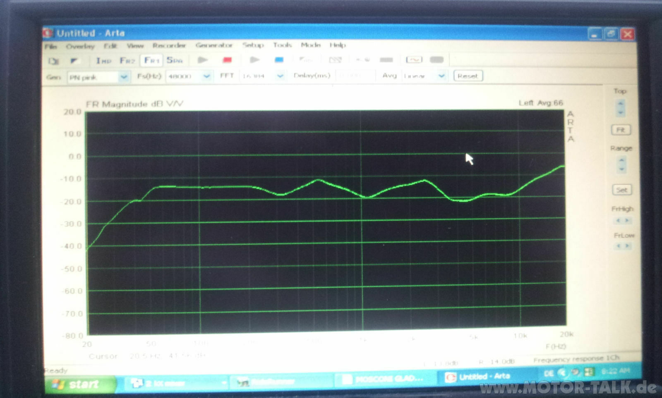This screenshot has width=662, height=398.
Task: Click the first toolbar icon at far left
Action: coord(53,61)
